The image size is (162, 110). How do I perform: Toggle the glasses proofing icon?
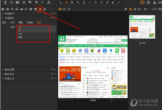(160, 2)
